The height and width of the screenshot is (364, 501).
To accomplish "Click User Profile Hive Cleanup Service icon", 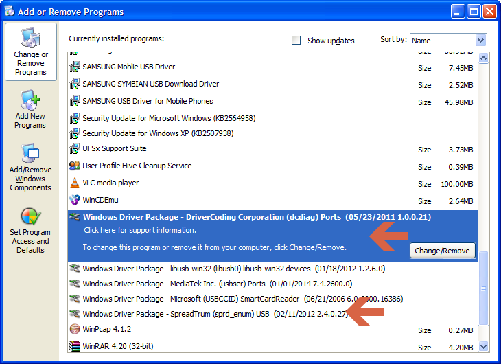I will pyautogui.click(x=75, y=166).
